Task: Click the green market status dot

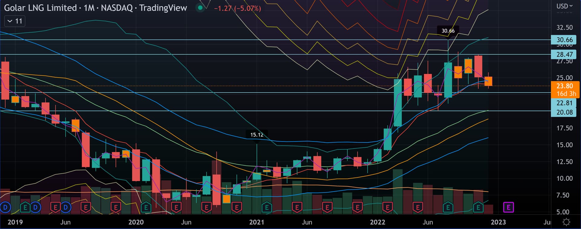Action: coord(200,8)
